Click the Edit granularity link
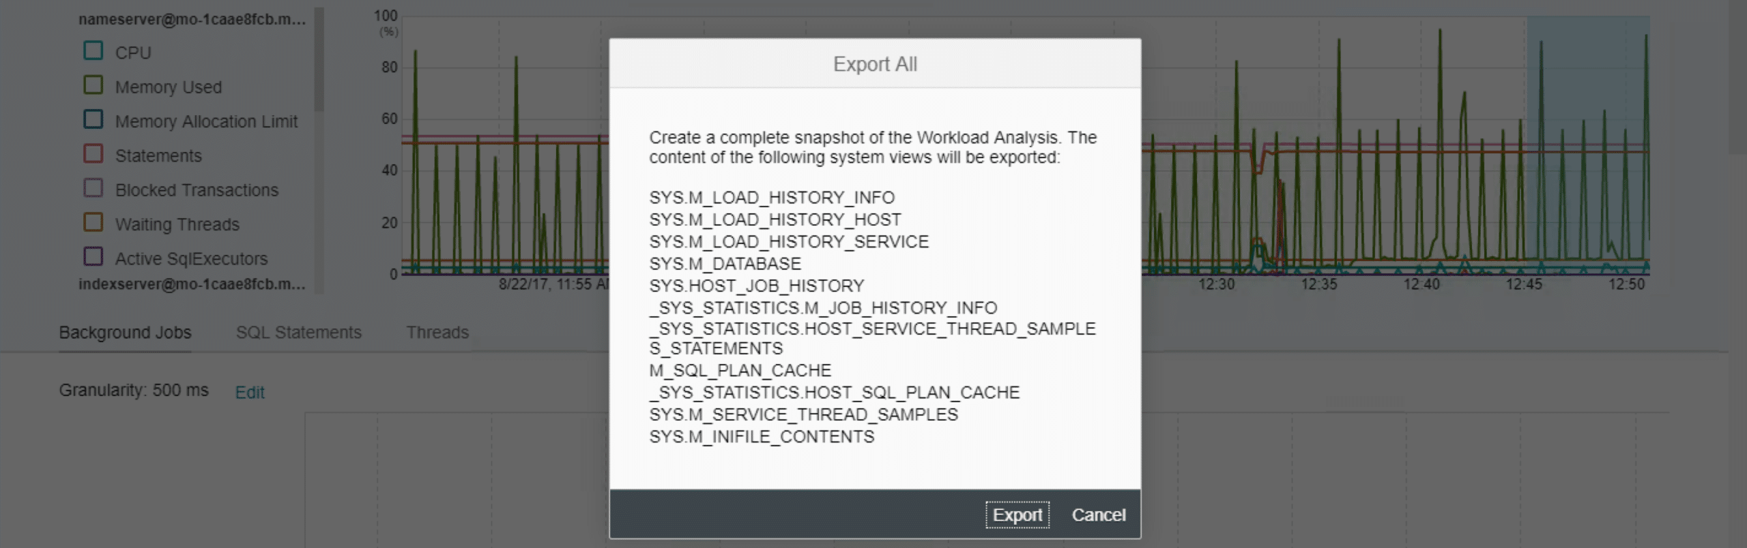This screenshot has height=548, width=1747. point(250,393)
